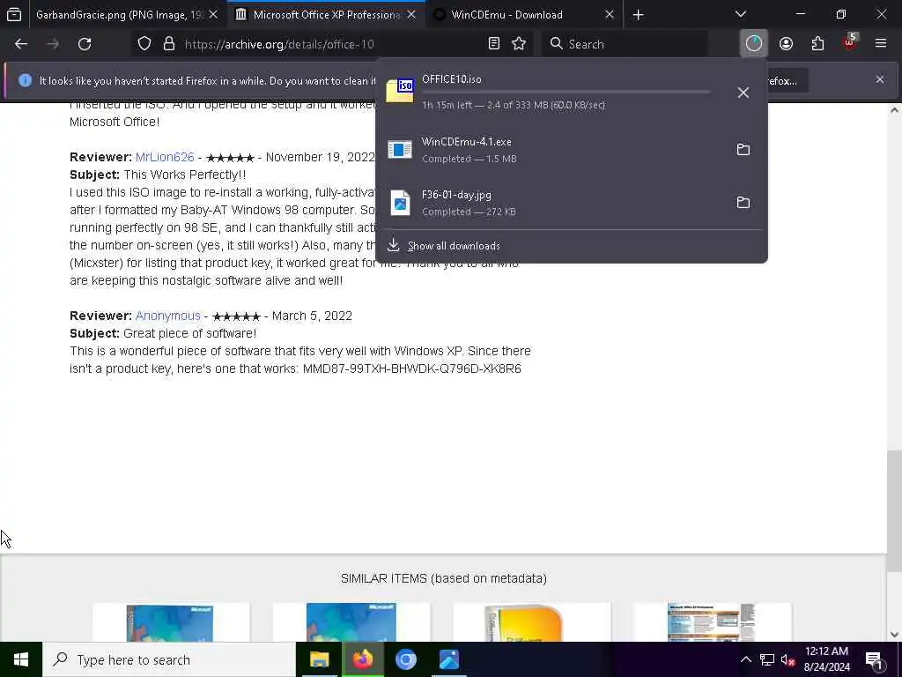The width and height of the screenshot is (902, 677).
Task: Click Firefox icon in taskbar
Action: pos(362,659)
